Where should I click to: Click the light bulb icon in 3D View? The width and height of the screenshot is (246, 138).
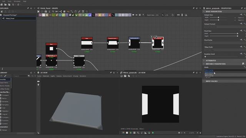pyautogui.click(x=38, y=85)
